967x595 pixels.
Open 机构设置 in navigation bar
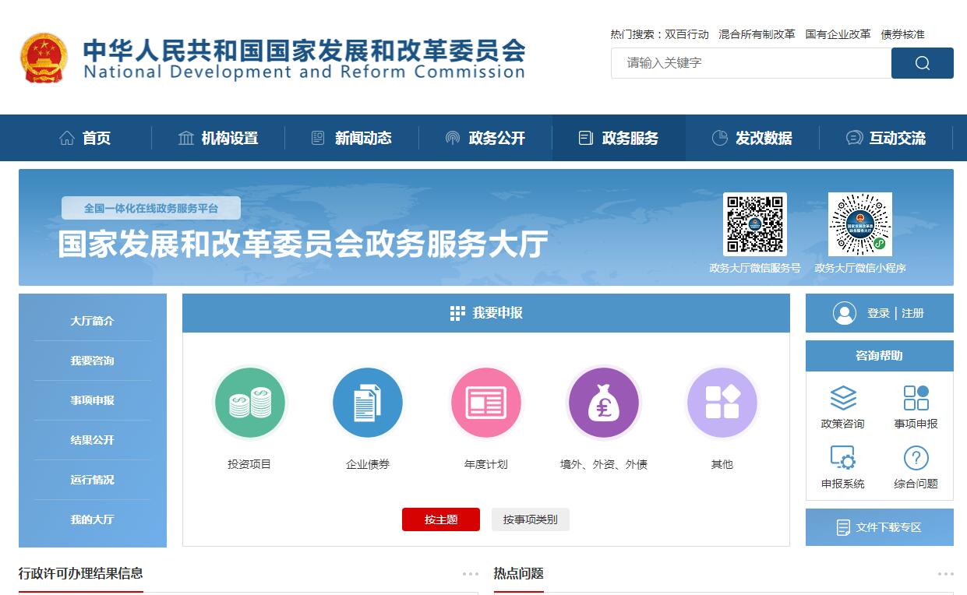[218, 139]
